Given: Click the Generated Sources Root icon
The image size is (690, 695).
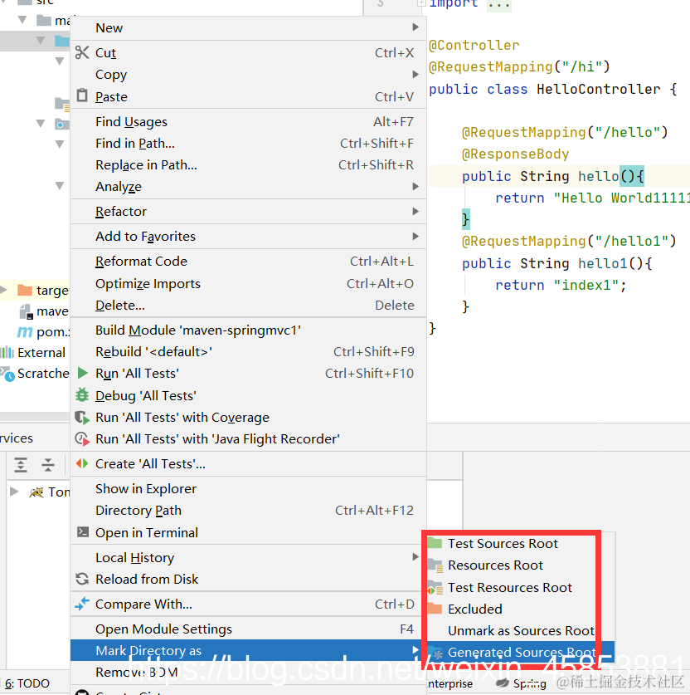Looking at the screenshot, I should (435, 653).
